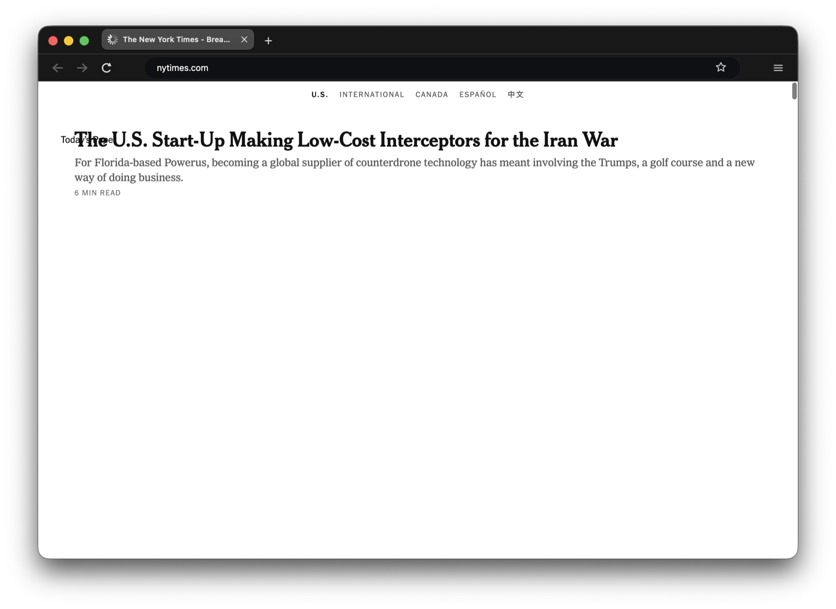Switch to the Español edition
This screenshot has height=609, width=836.
pyautogui.click(x=478, y=95)
